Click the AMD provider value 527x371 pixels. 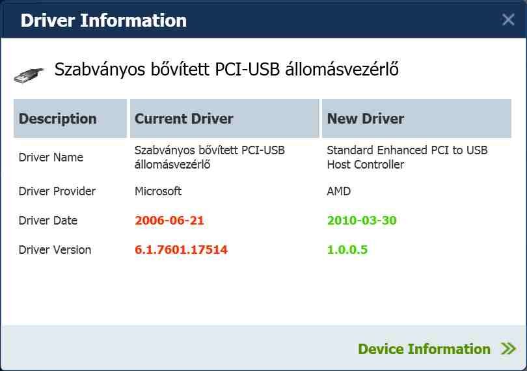(x=339, y=191)
